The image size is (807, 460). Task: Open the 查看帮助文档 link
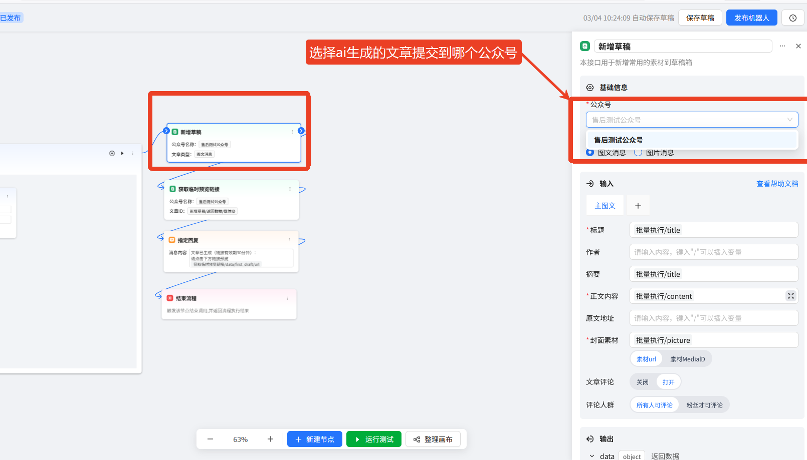(x=777, y=184)
